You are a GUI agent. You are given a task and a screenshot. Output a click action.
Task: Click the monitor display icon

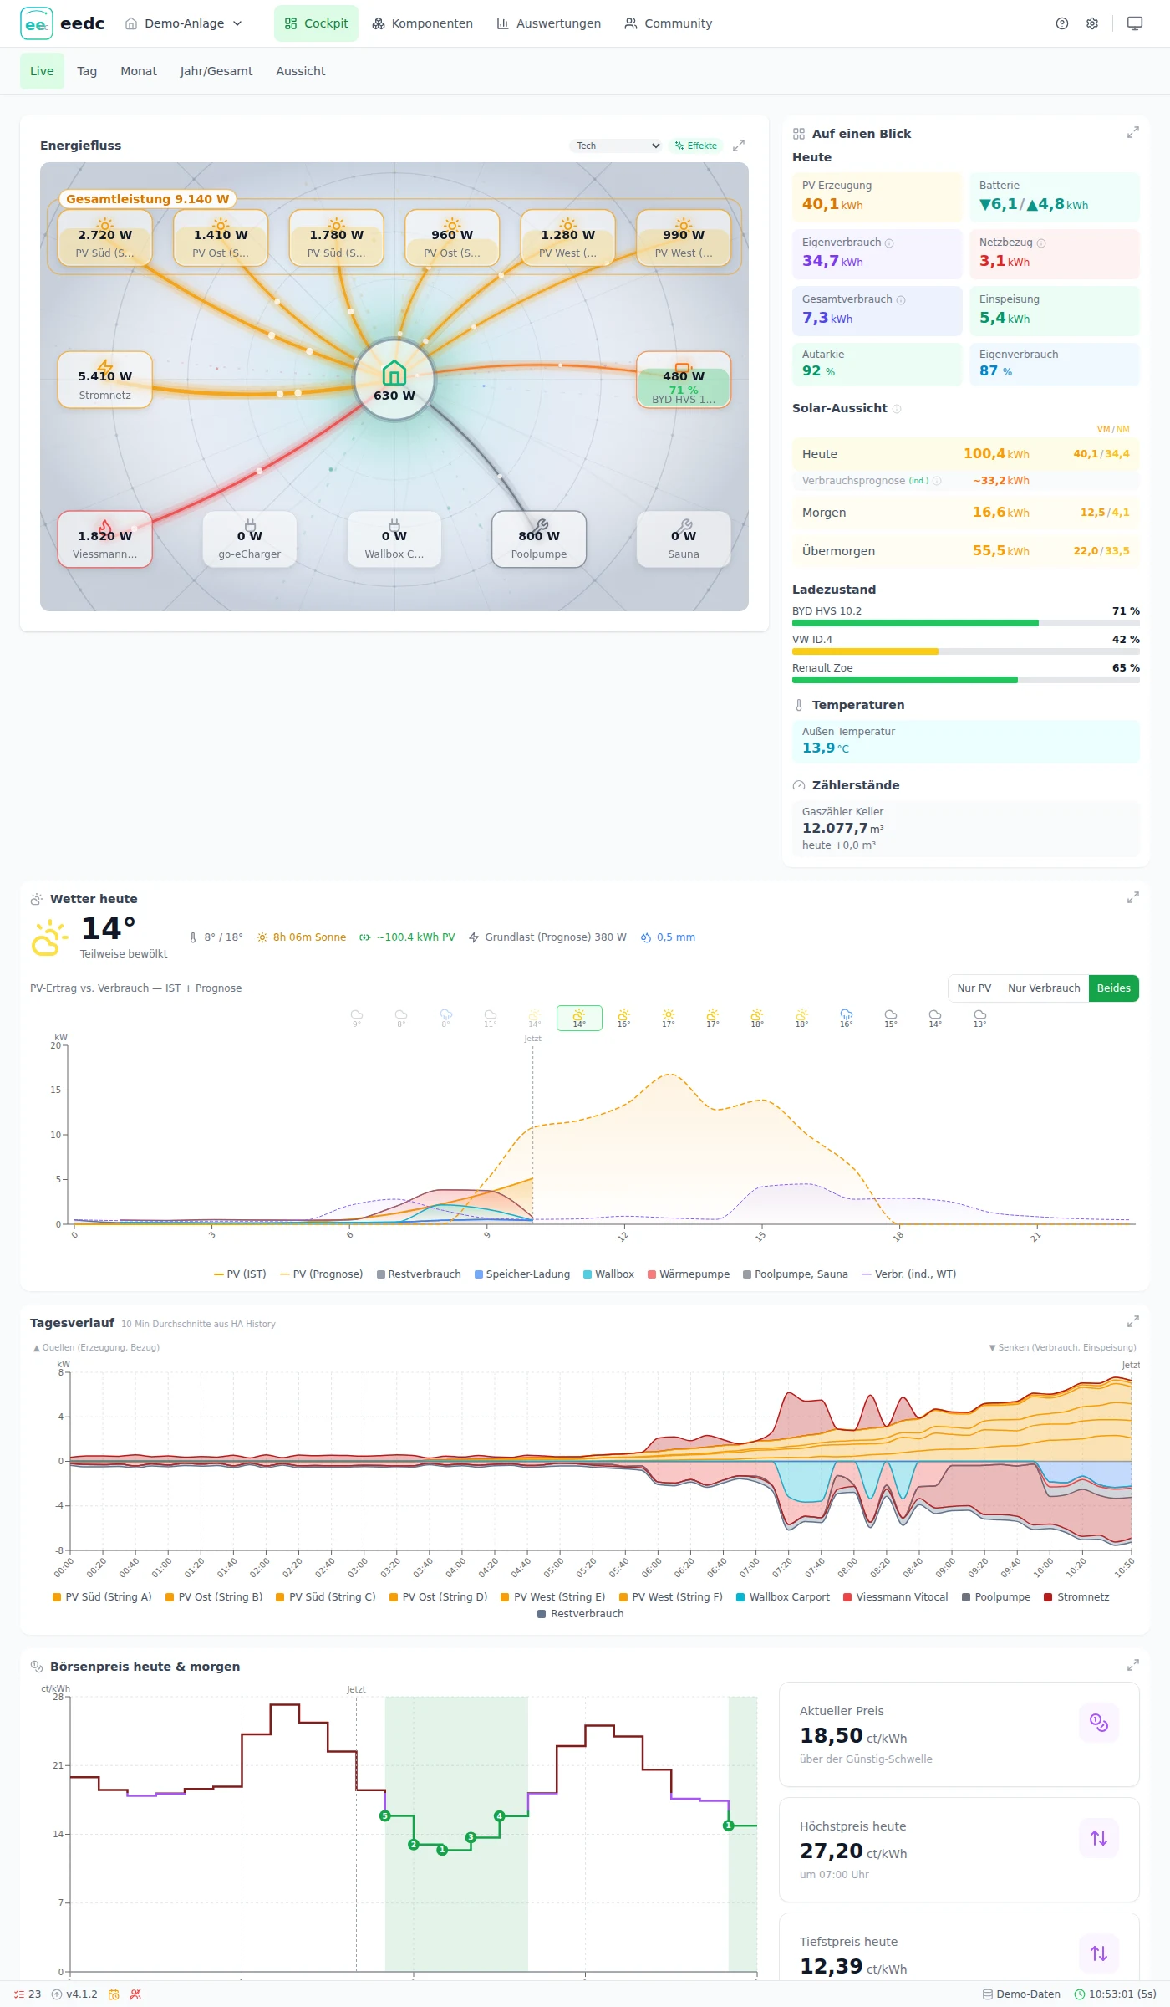pos(1135,23)
